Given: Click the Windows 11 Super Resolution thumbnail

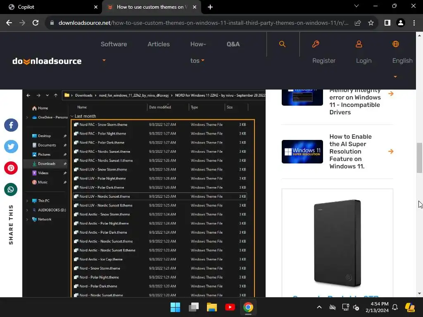Looking at the screenshot, I should 302,151.
